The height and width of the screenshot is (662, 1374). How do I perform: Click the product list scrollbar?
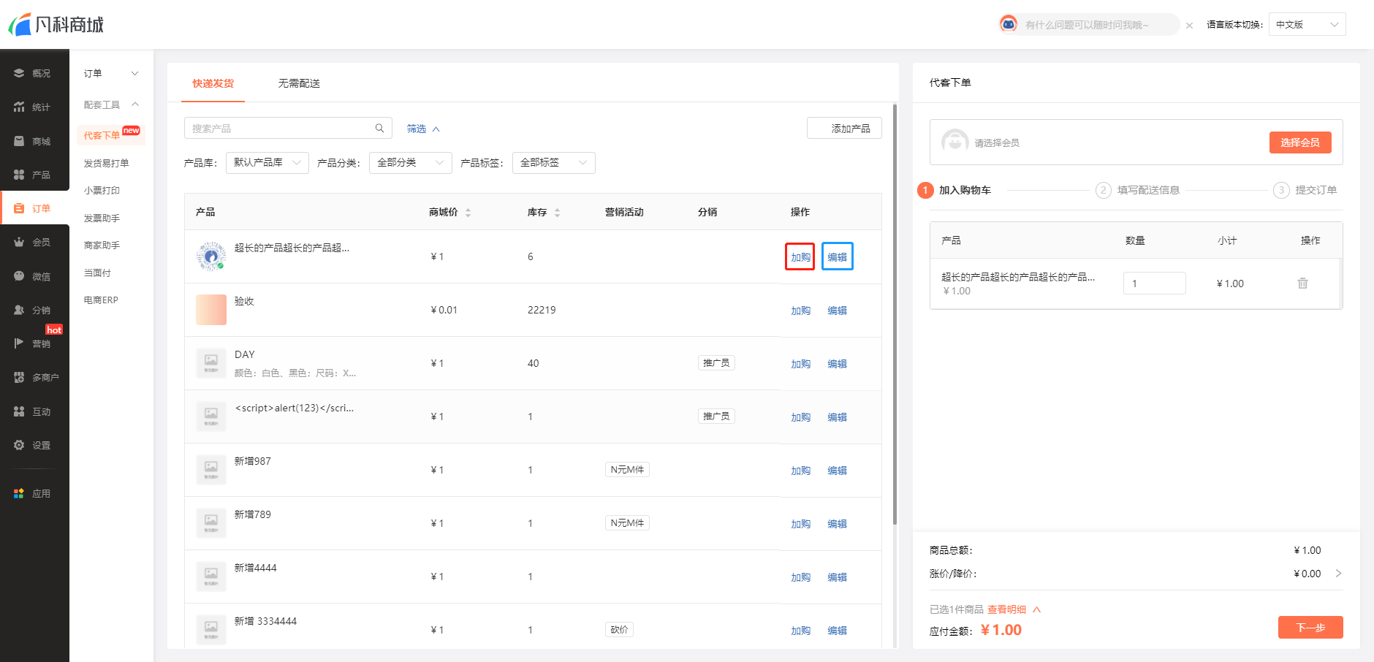[x=895, y=314]
